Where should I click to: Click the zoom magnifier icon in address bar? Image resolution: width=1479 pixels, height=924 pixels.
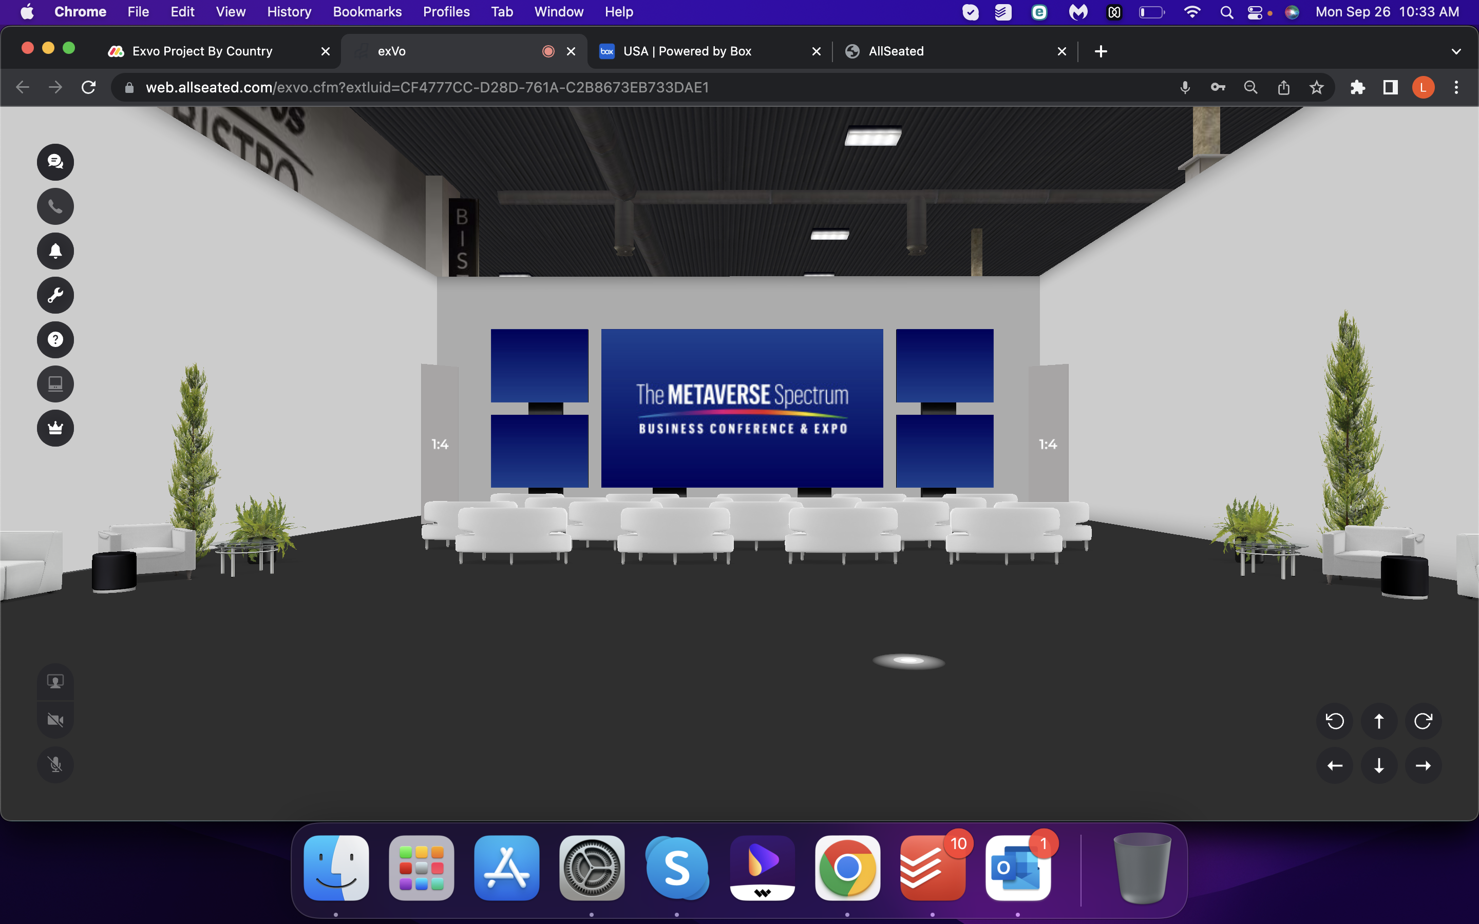pyautogui.click(x=1250, y=87)
